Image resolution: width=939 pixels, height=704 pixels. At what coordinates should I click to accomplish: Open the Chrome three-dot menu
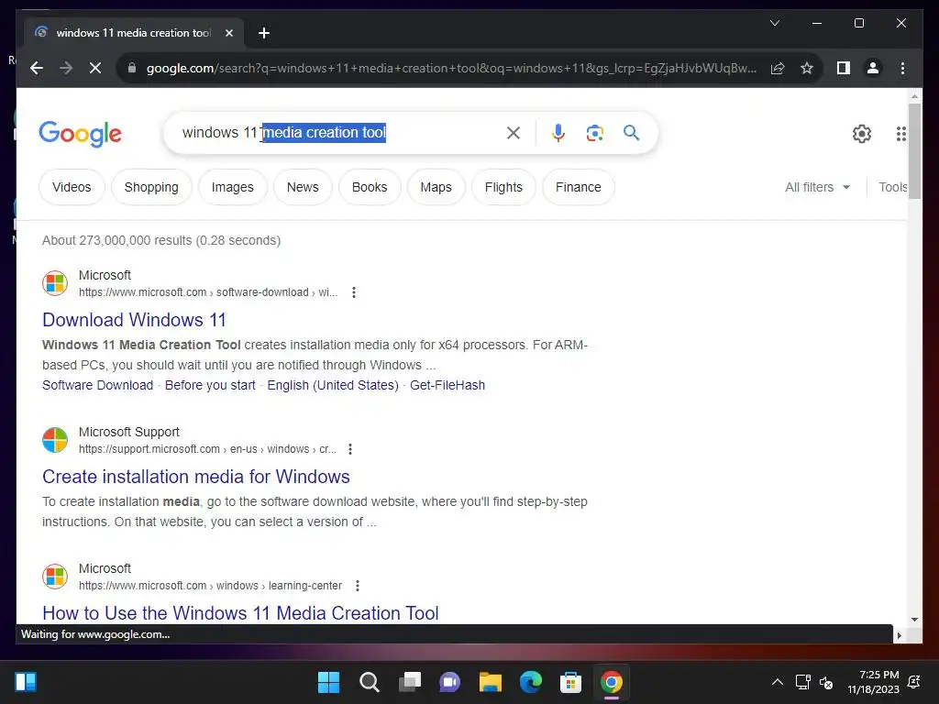tap(902, 68)
